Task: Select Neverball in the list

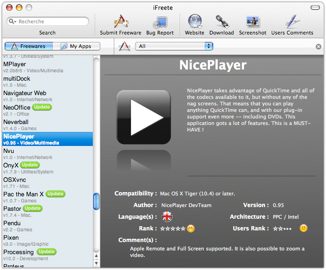Action: [48, 125]
